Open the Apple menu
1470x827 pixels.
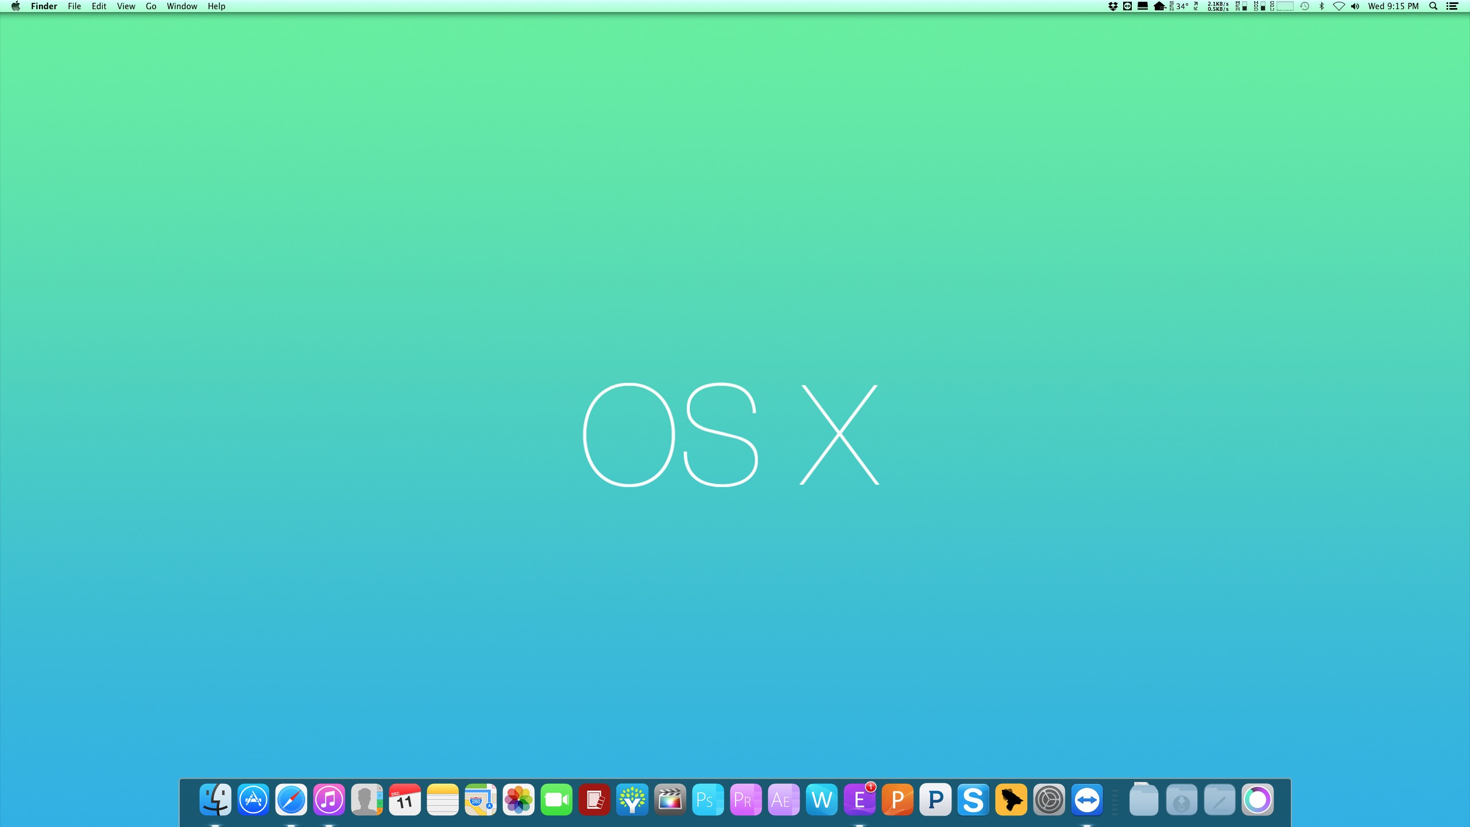pos(16,6)
